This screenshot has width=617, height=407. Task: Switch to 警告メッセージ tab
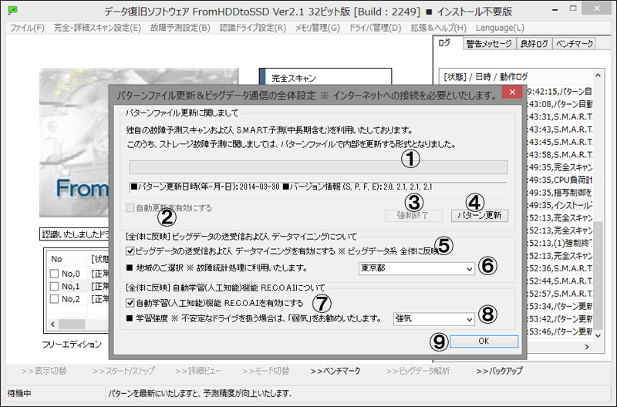tap(489, 44)
